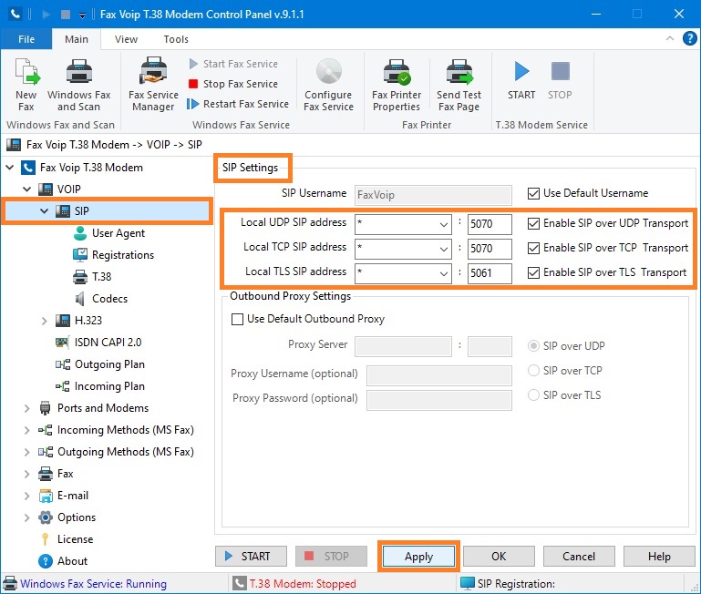The image size is (701, 594).
Task: Collapse the ribbon with the up chevron
Action: pyautogui.click(x=670, y=38)
